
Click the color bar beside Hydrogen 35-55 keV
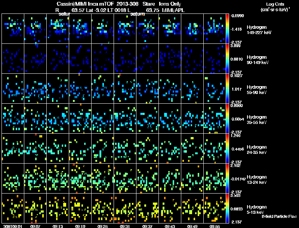227,119
